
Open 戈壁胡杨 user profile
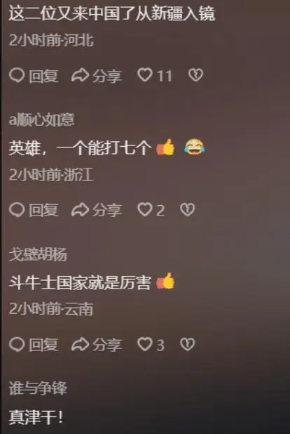point(38,254)
